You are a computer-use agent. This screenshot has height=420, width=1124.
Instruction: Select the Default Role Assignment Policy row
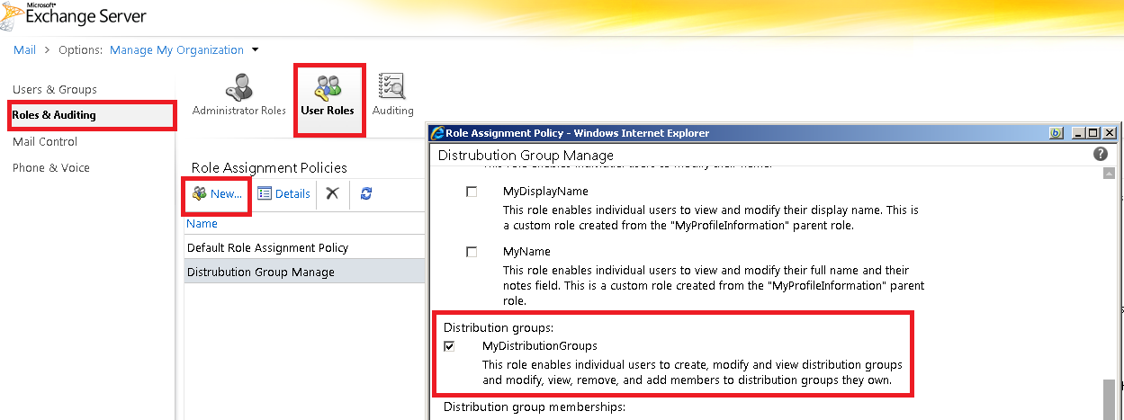[267, 247]
